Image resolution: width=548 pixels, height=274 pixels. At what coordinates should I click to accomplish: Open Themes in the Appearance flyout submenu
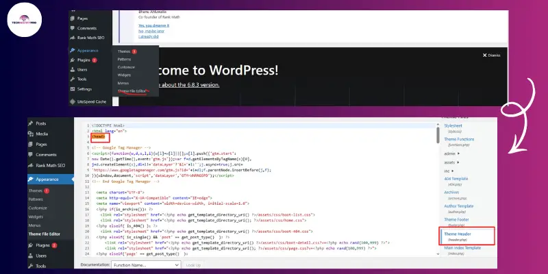point(124,51)
